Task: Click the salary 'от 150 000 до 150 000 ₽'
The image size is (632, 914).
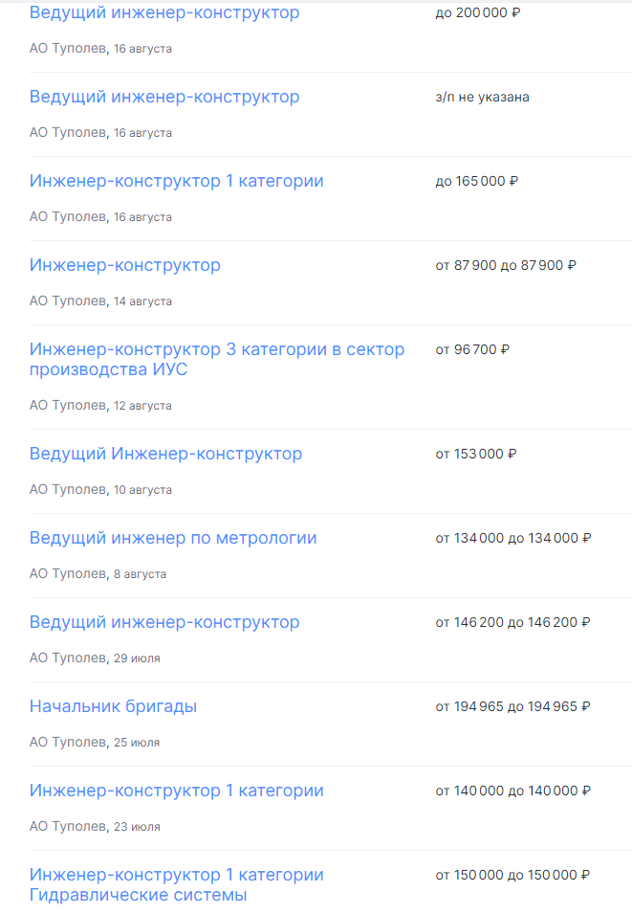Action: tap(512, 876)
